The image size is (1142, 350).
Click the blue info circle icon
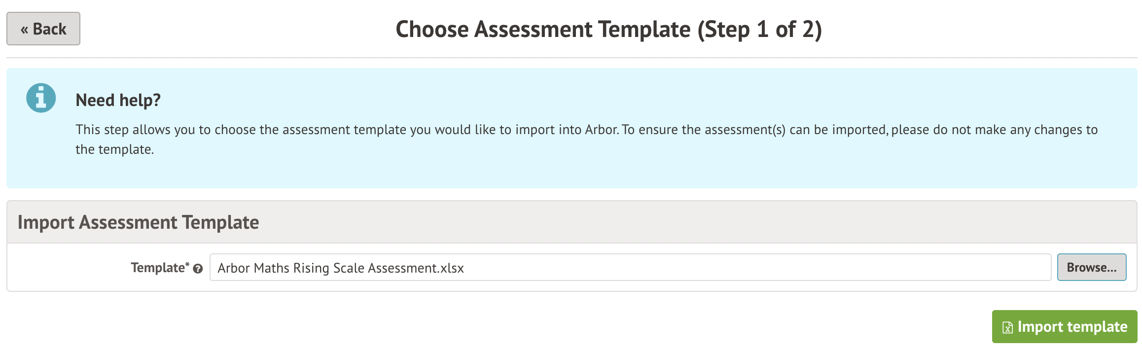41,98
